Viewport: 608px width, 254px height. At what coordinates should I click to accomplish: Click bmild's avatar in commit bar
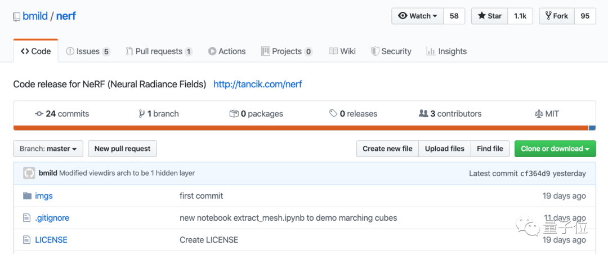[x=29, y=173]
